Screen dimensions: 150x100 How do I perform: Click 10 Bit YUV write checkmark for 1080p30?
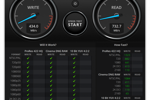pos(74,85)
